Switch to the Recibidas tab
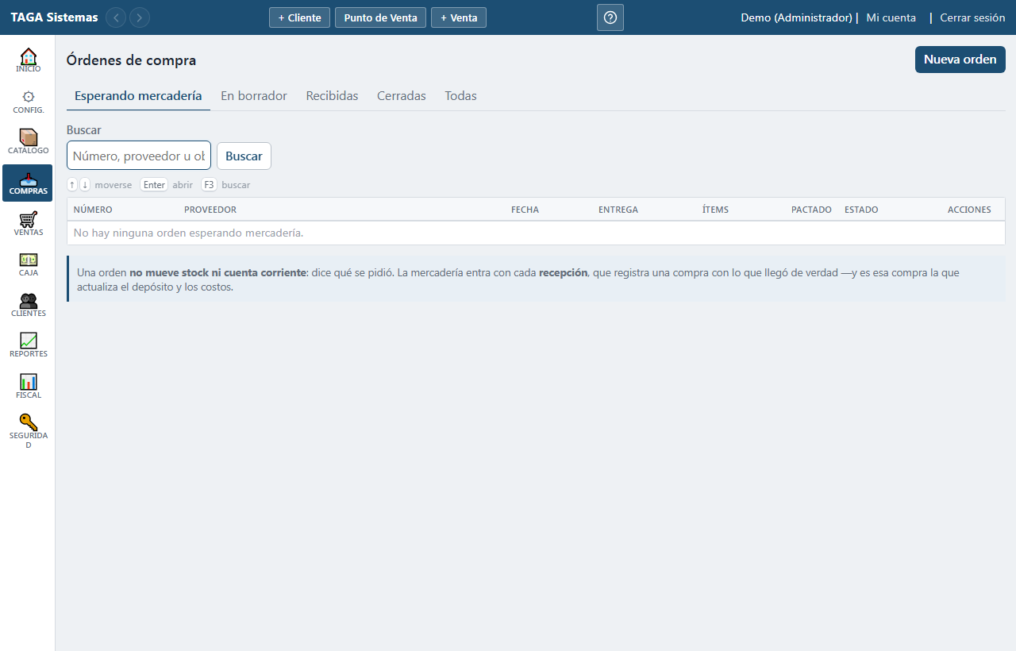The width and height of the screenshot is (1016, 651). (x=332, y=96)
